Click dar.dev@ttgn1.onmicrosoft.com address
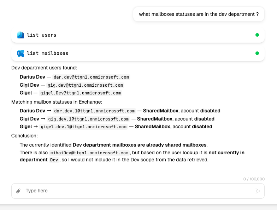This screenshot has width=277, height=210. tap(91, 77)
